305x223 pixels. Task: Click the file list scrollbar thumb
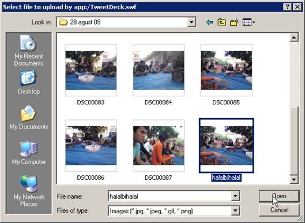[x=294, y=141]
